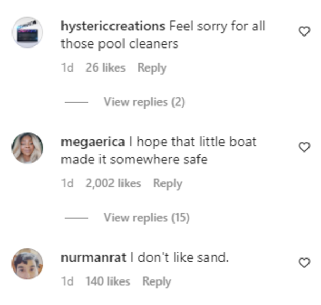The height and width of the screenshot is (305, 321).
Task: View the 140 likes list
Action: (107, 281)
